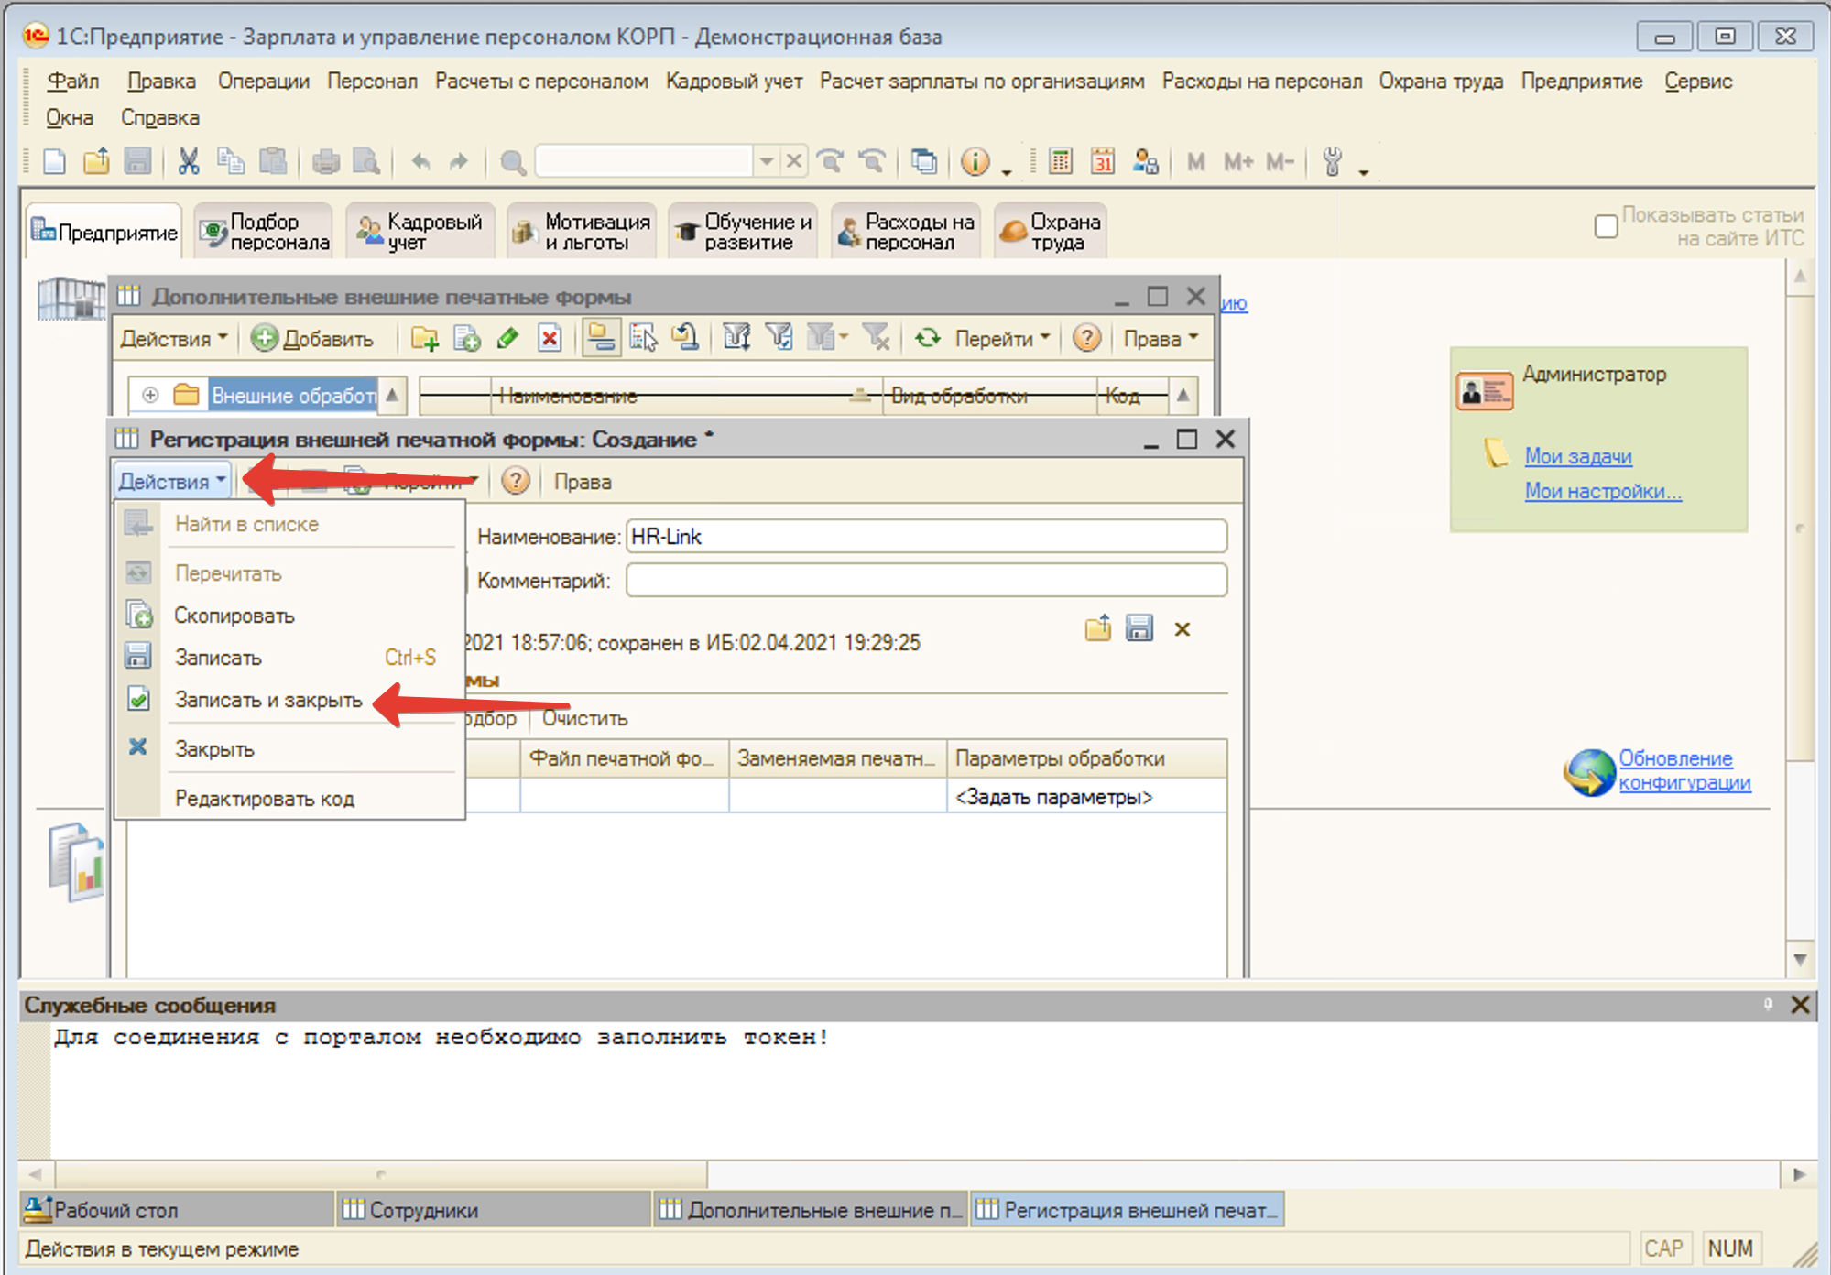
Task: Open the Calculator icon in main toolbar
Action: coord(1061,162)
